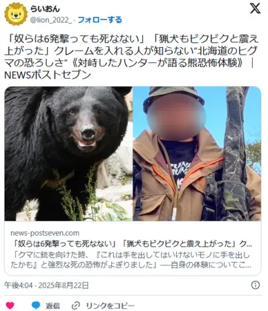Open the 午後4:04 · 2025年8月22日 timestamp

click(46, 285)
